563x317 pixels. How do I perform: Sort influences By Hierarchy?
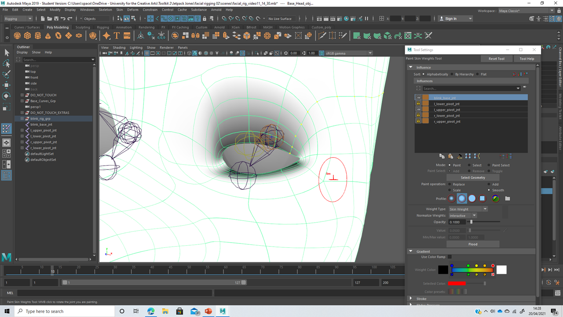point(452,74)
